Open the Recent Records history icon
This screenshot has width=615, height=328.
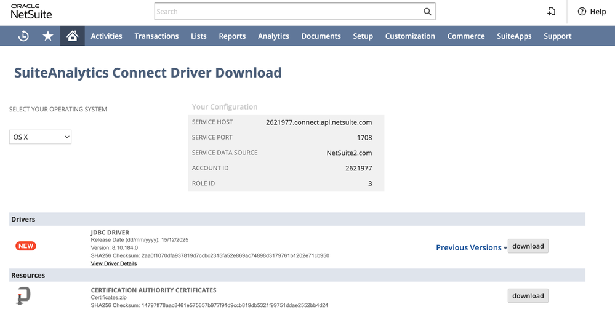point(23,36)
